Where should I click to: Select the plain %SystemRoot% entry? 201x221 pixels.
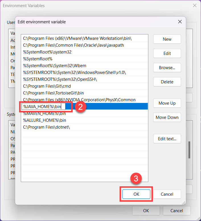pyautogui.click(x=85, y=59)
